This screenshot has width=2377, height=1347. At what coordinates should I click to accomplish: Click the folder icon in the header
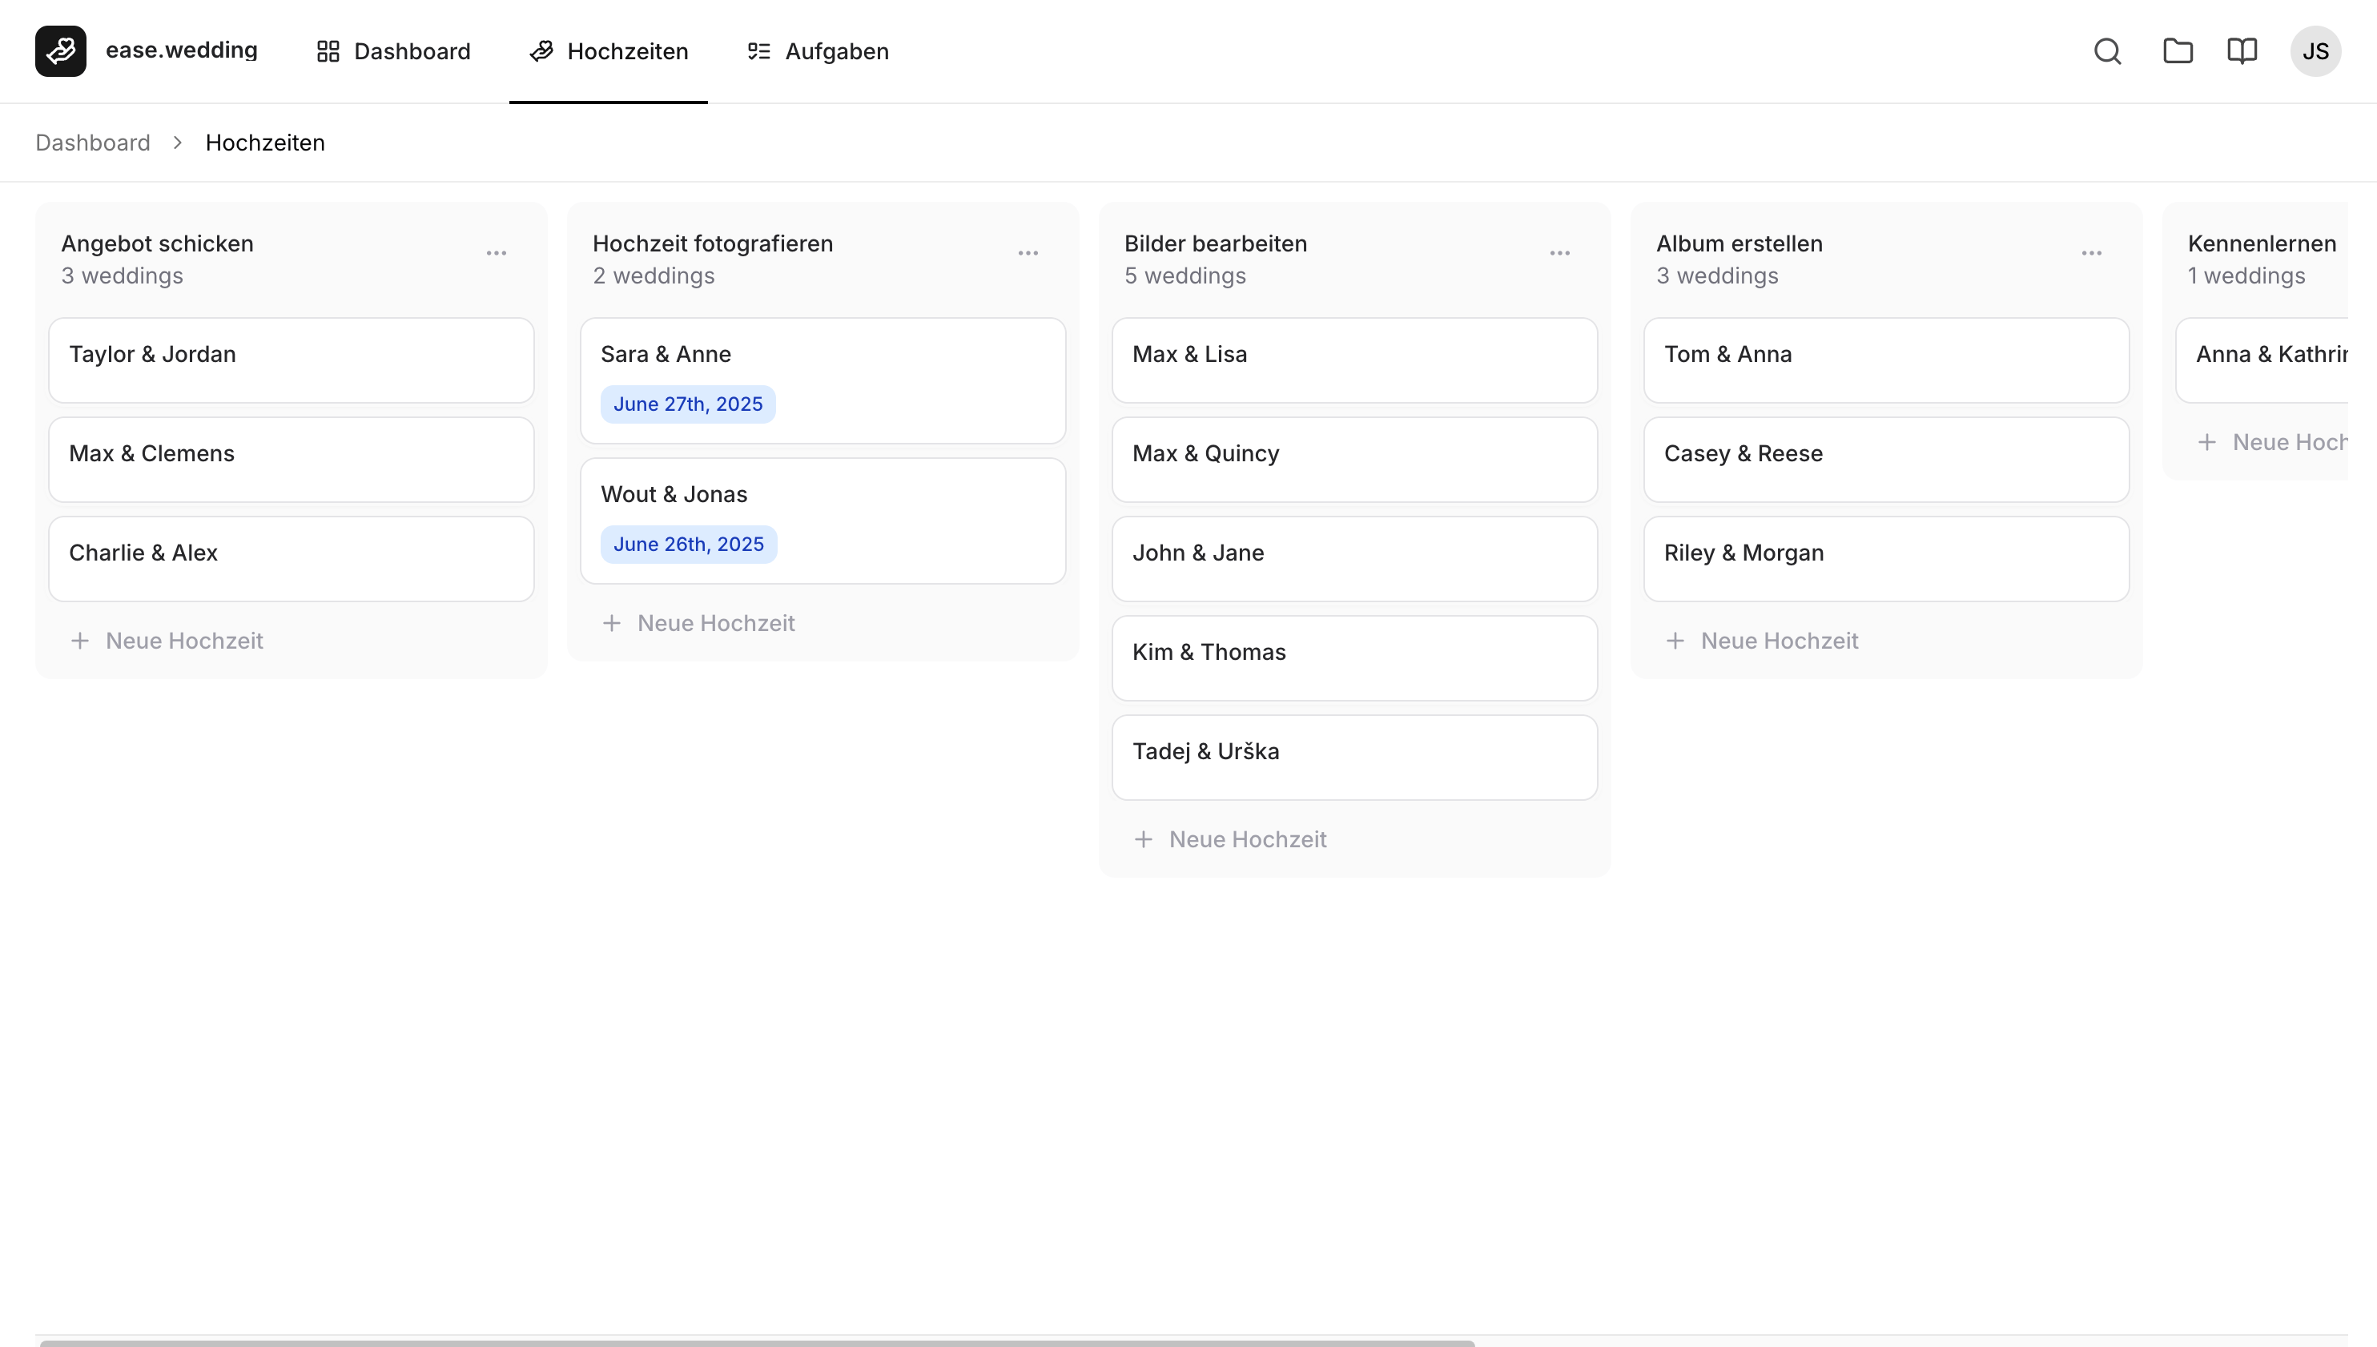pyautogui.click(x=2178, y=51)
